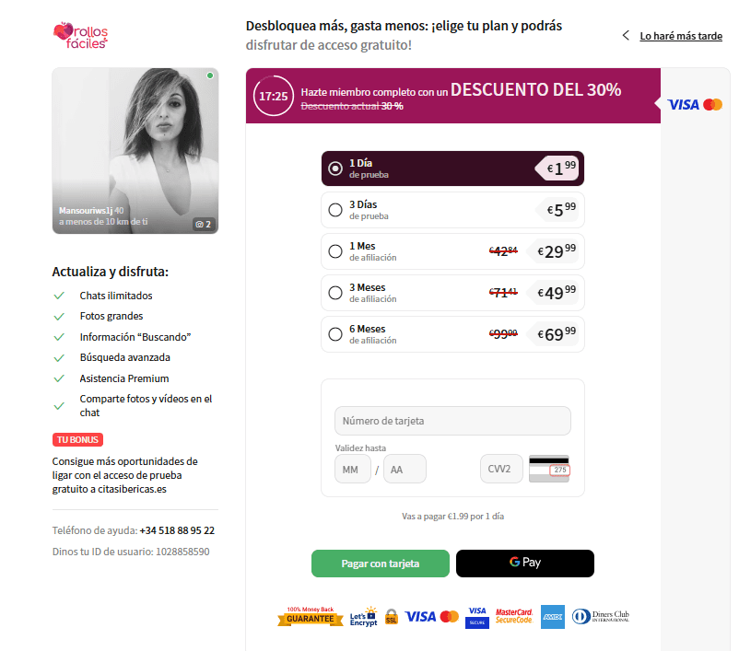739x651 pixels.
Task: Select the 3 Días trial plan
Action: click(452, 210)
